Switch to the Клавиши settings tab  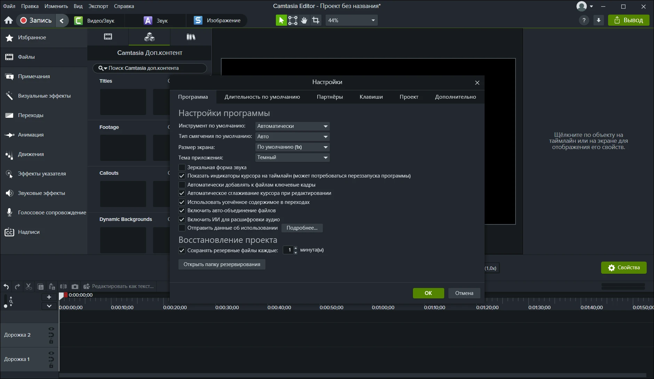(x=371, y=97)
